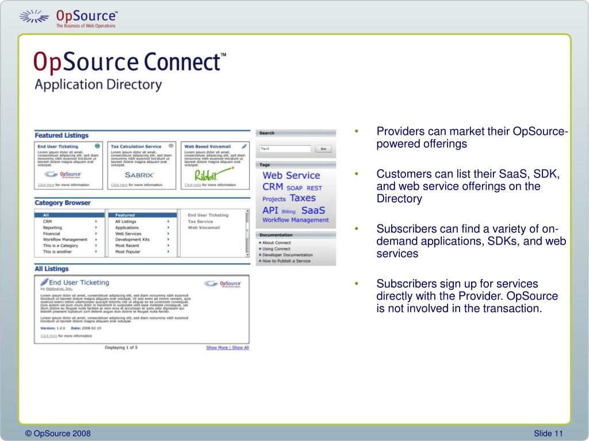Click the search text input field
This screenshot has width=589, height=441.
[285, 149]
